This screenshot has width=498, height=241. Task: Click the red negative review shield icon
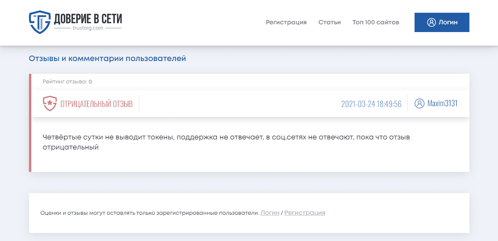tap(49, 104)
